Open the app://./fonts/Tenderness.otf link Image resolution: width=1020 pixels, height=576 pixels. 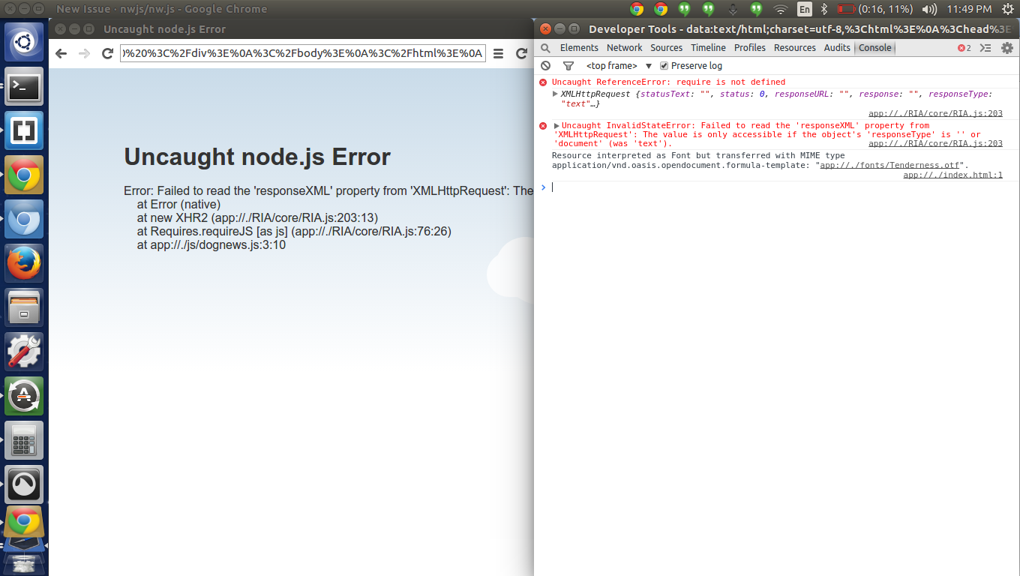[890, 165]
